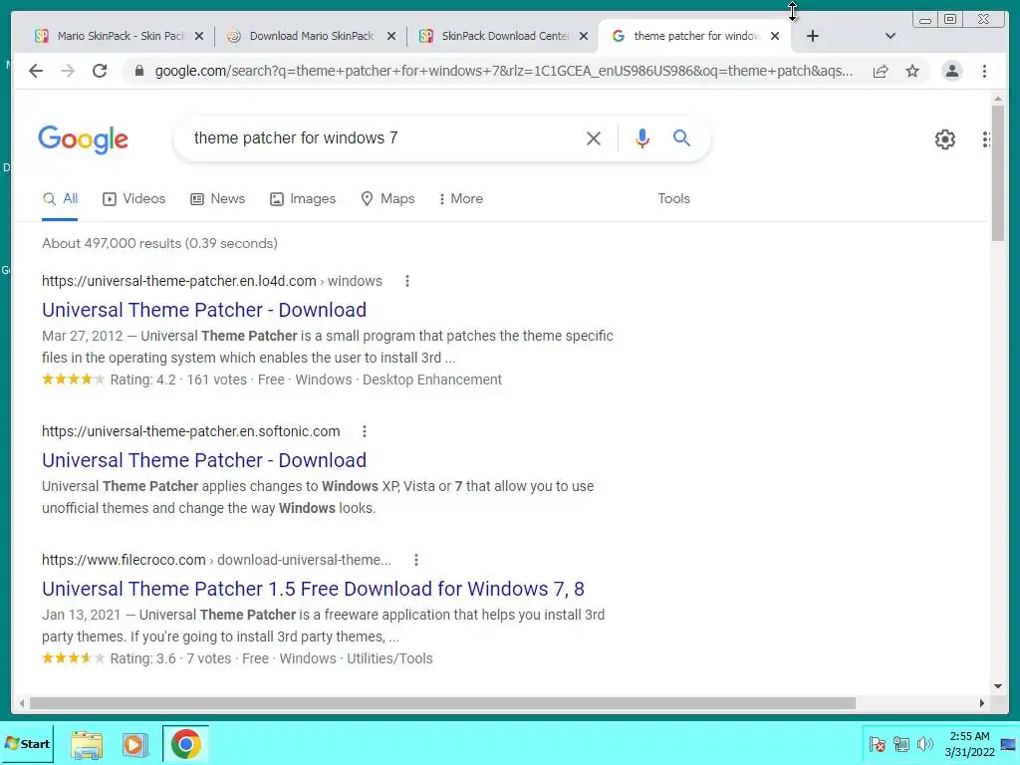Click the scroll right arrow
1020x765 pixels.
point(982,703)
